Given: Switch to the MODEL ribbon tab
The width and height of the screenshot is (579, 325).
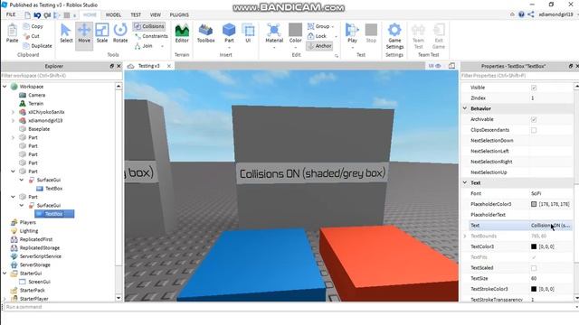Looking at the screenshot, I should tap(113, 14).
